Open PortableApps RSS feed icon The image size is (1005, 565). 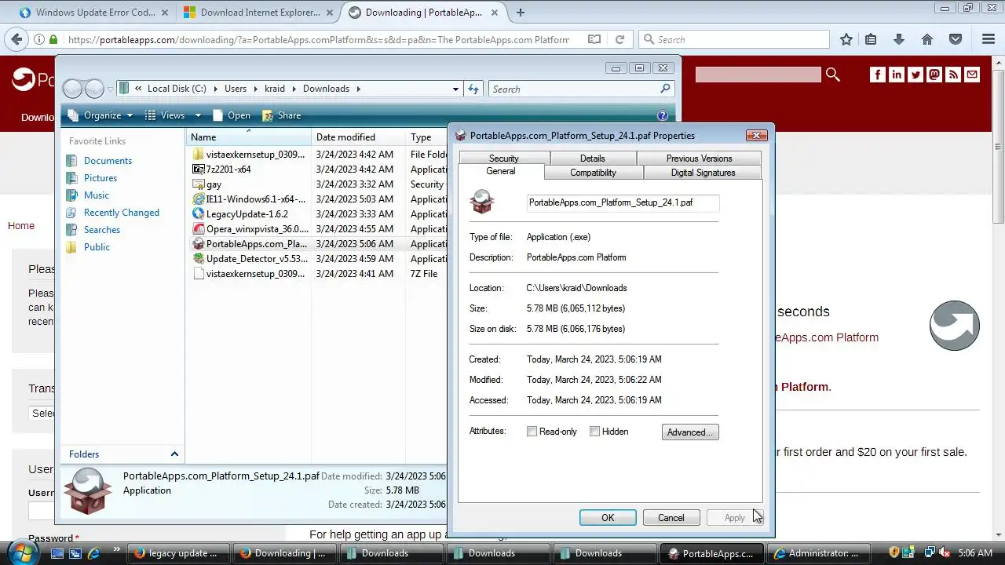pyautogui.click(x=953, y=75)
